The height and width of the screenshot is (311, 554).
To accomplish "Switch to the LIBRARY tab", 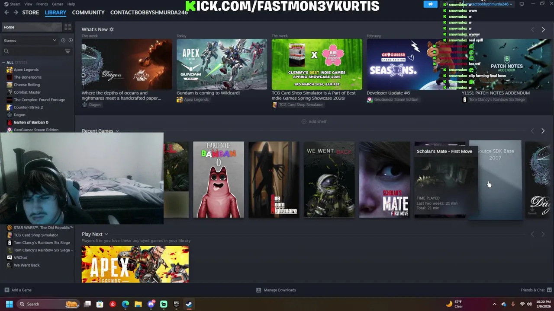I will click(x=55, y=13).
